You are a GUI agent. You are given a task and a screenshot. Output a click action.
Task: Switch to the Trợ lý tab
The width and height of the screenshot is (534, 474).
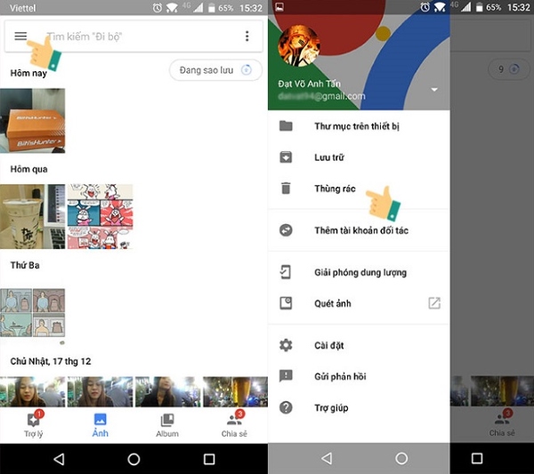[34, 425]
